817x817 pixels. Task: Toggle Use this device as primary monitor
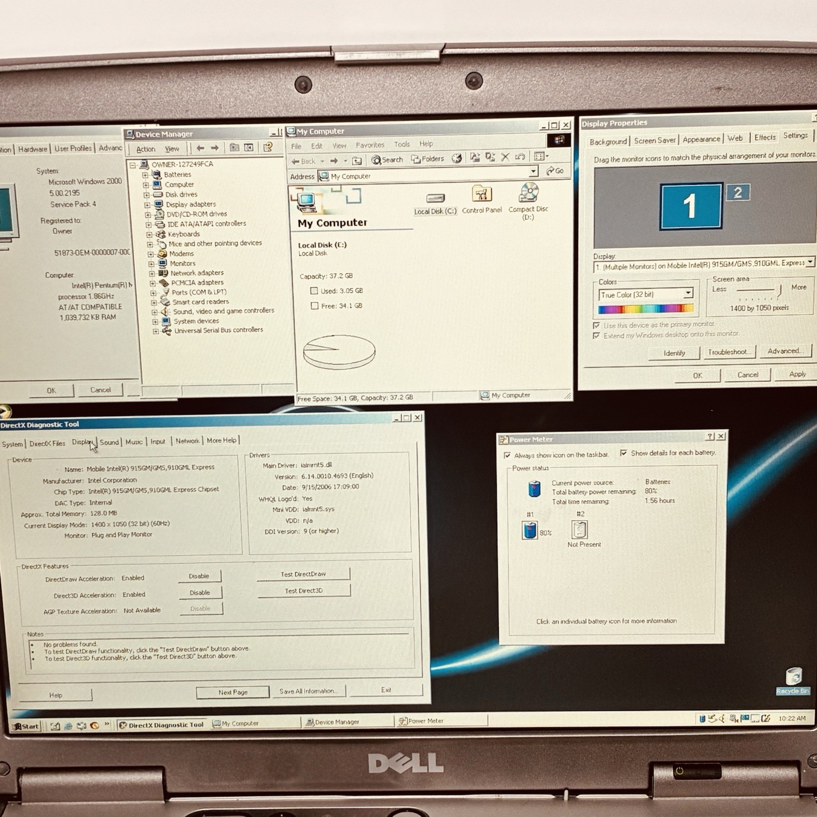click(596, 325)
